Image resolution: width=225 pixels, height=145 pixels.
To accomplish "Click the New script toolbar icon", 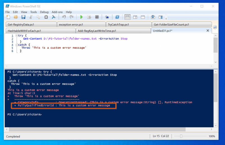I will point(8,17).
